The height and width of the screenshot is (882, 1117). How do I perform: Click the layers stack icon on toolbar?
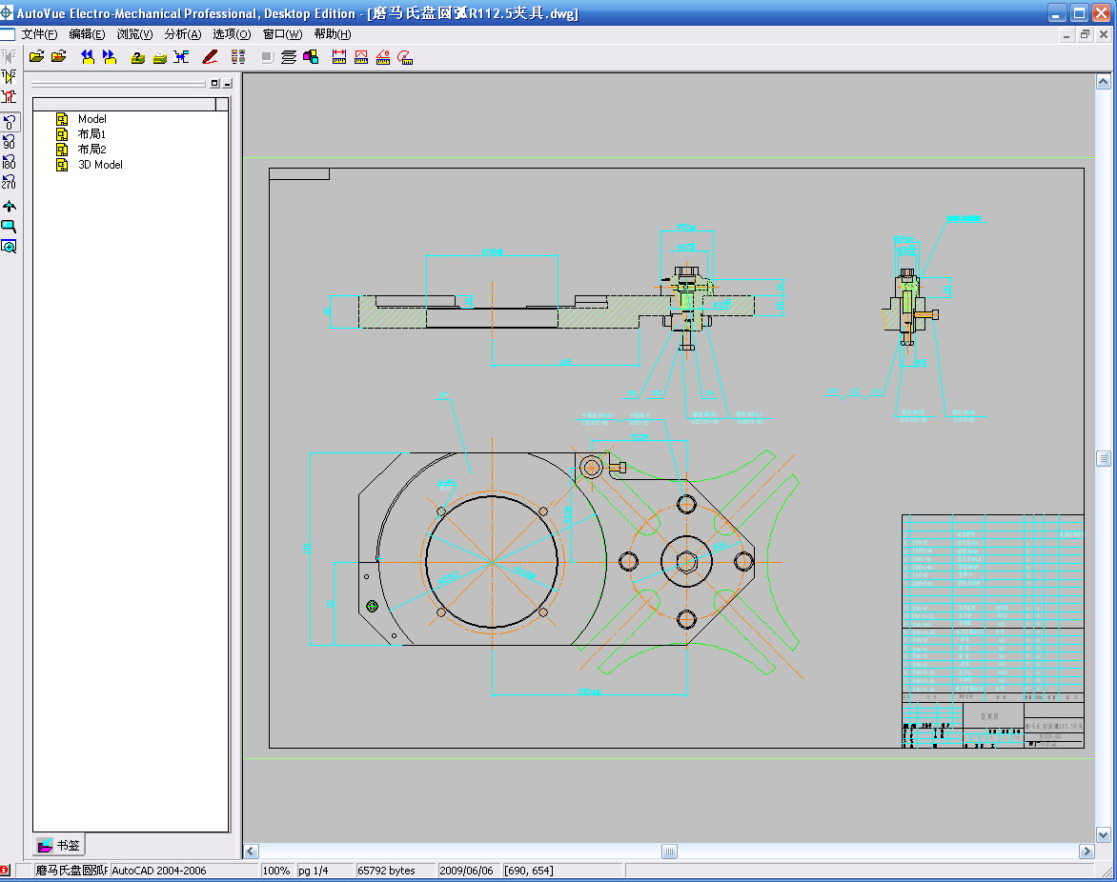(x=289, y=56)
